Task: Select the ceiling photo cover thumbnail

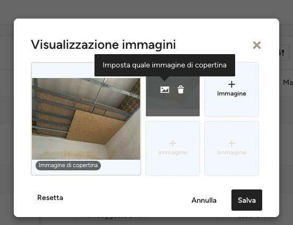Action: pyautogui.click(x=86, y=119)
